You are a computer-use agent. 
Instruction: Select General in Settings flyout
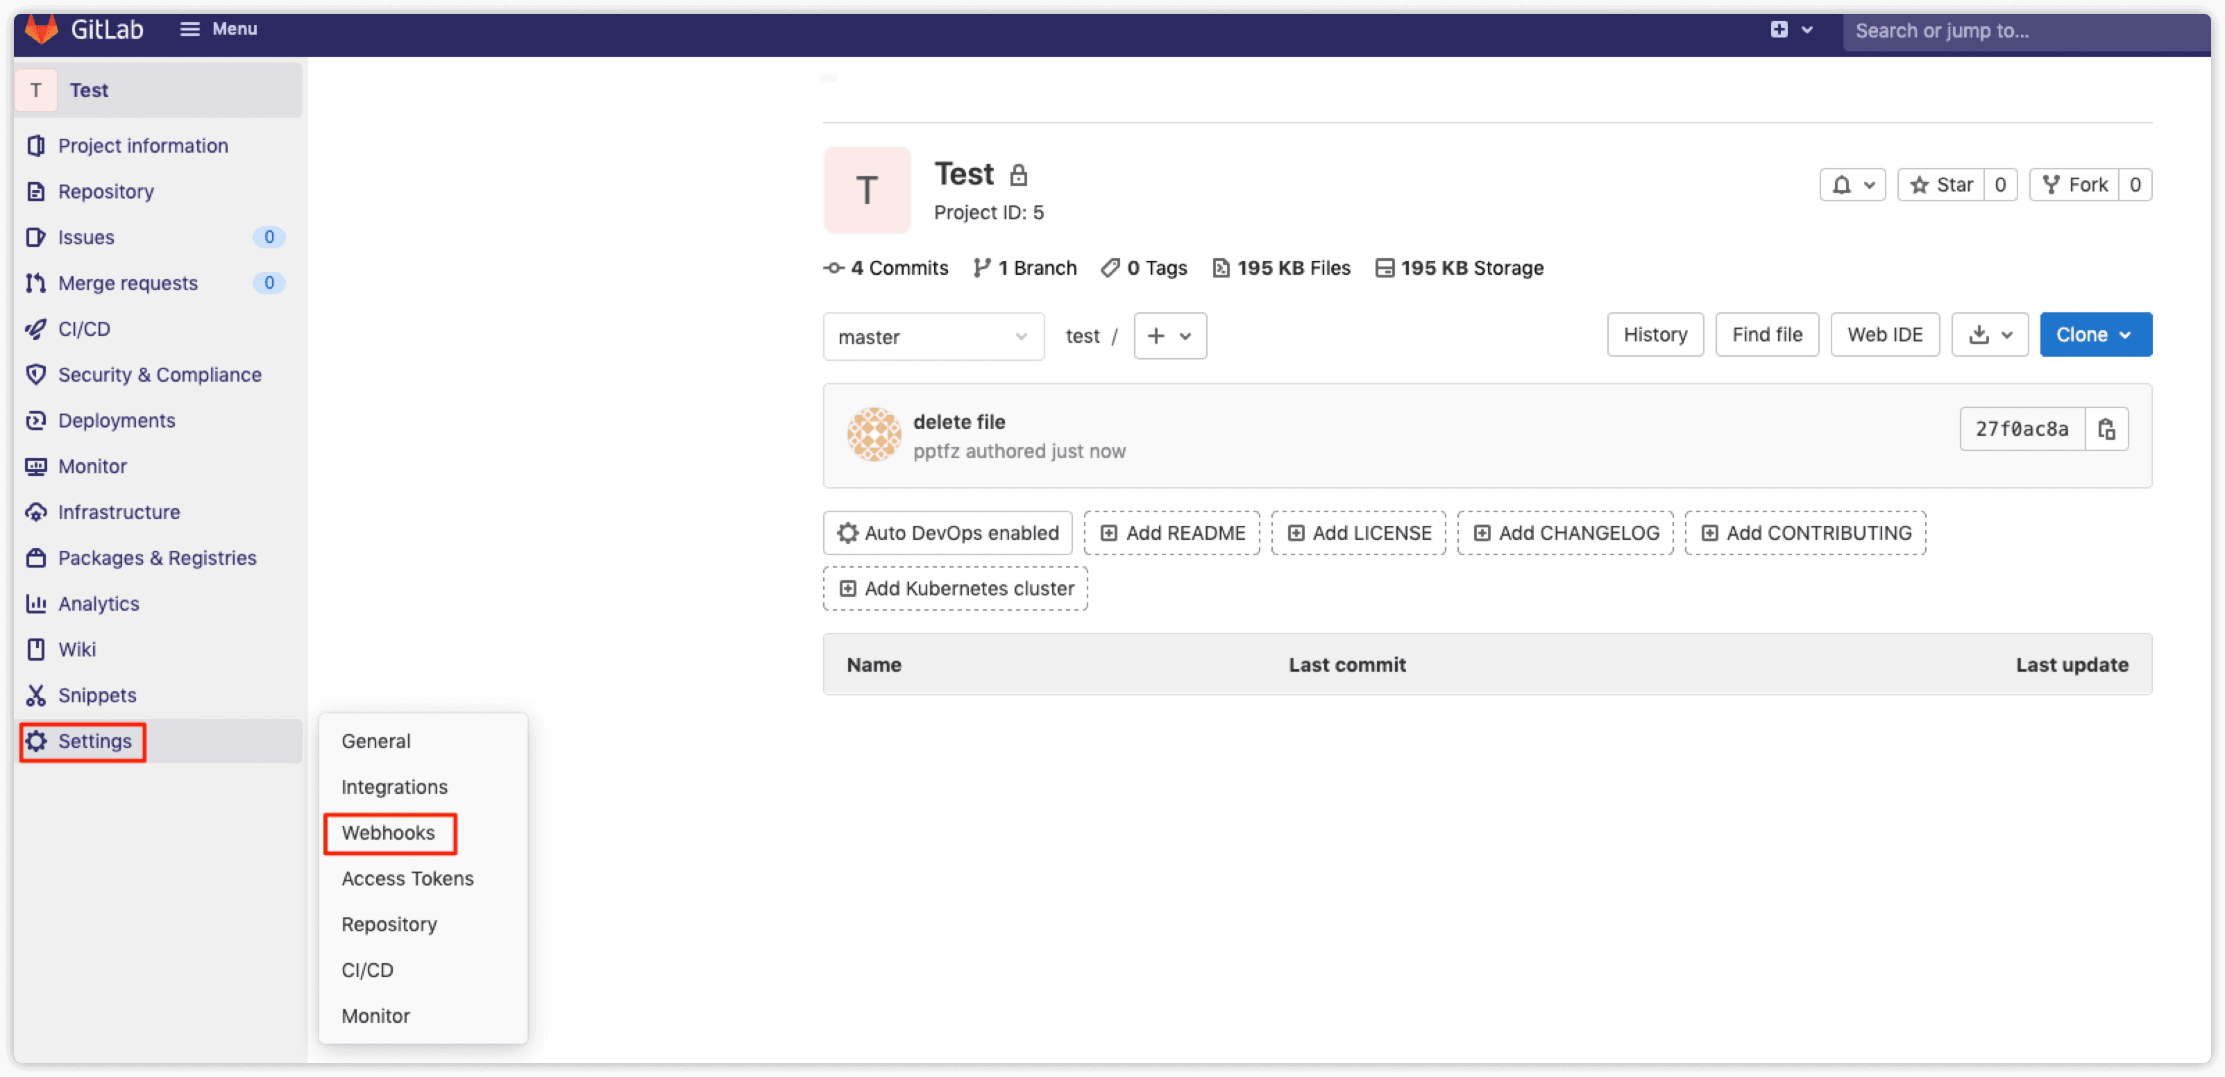click(x=375, y=740)
